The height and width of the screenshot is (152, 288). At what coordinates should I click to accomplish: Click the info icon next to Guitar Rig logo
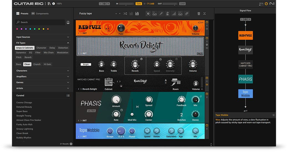pyautogui.click(x=54, y=4)
